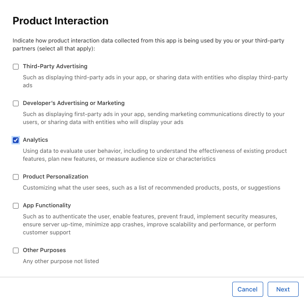Image resolution: width=304 pixels, height=299 pixels.
Task: Select the App Functionality checkbox
Action: click(16, 206)
